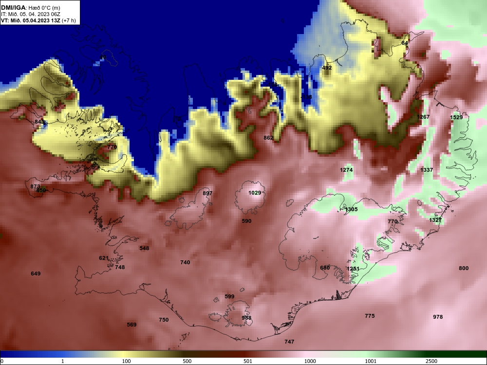Click the legend label 1001
This screenshot has height=365, width=487.
click(371, 361)
